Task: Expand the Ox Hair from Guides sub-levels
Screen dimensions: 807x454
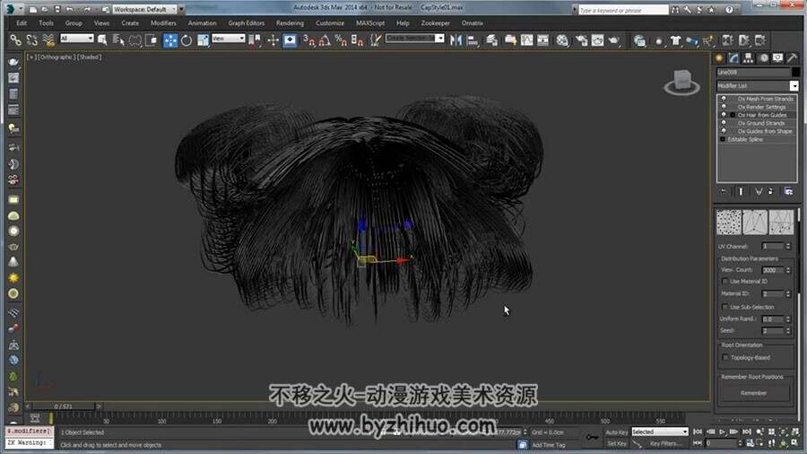Action: (x=733, y=115)
